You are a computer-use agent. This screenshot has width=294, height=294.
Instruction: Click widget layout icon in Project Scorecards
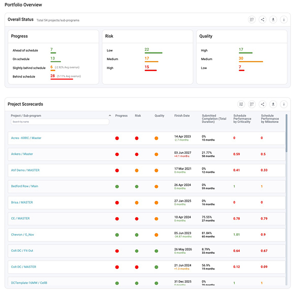[x=252, y=104]
